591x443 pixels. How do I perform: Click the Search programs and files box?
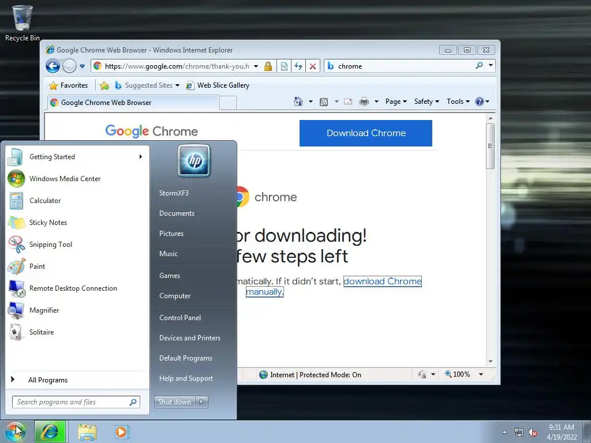click(76, 402)
